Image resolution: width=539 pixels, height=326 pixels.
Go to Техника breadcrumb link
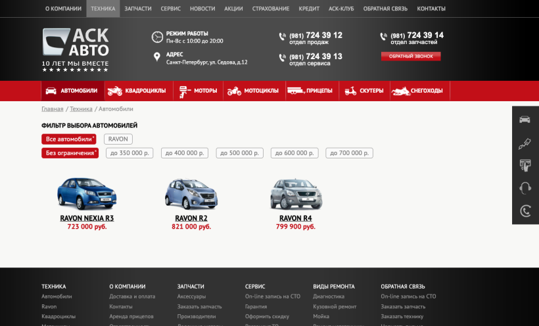coord(81,109)
